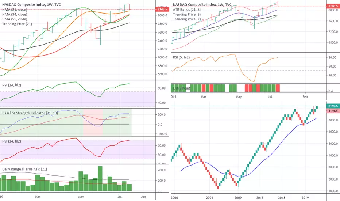Select Trending Price (21) legend in top-right chart

tap(188, 19)
